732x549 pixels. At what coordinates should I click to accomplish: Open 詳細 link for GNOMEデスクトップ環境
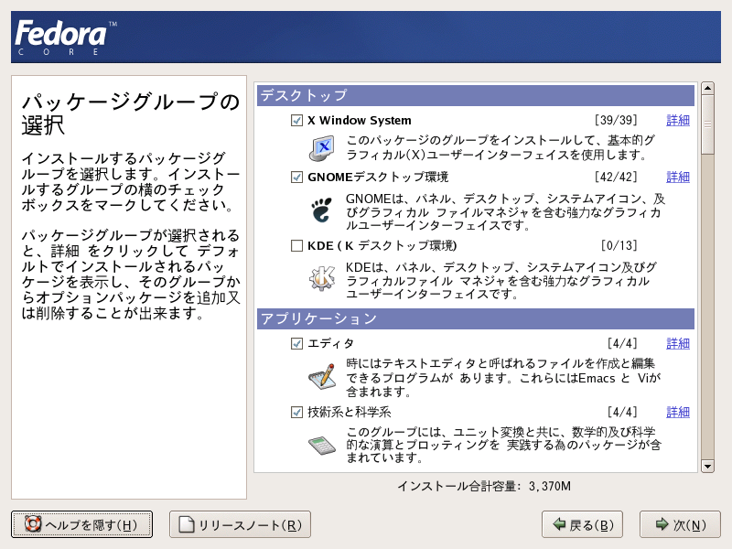point(678,178)
